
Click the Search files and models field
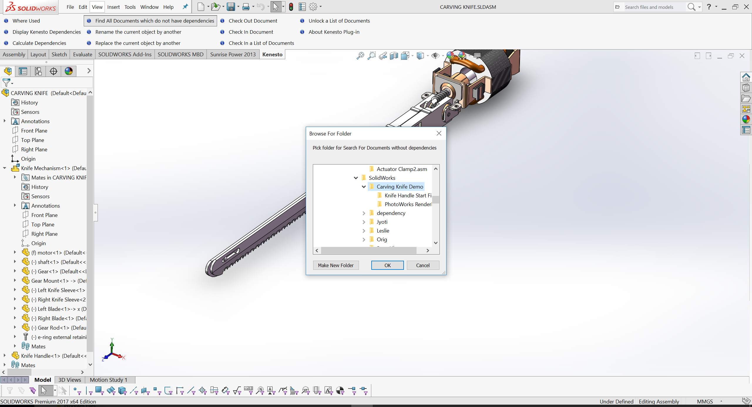coord(654,7)
